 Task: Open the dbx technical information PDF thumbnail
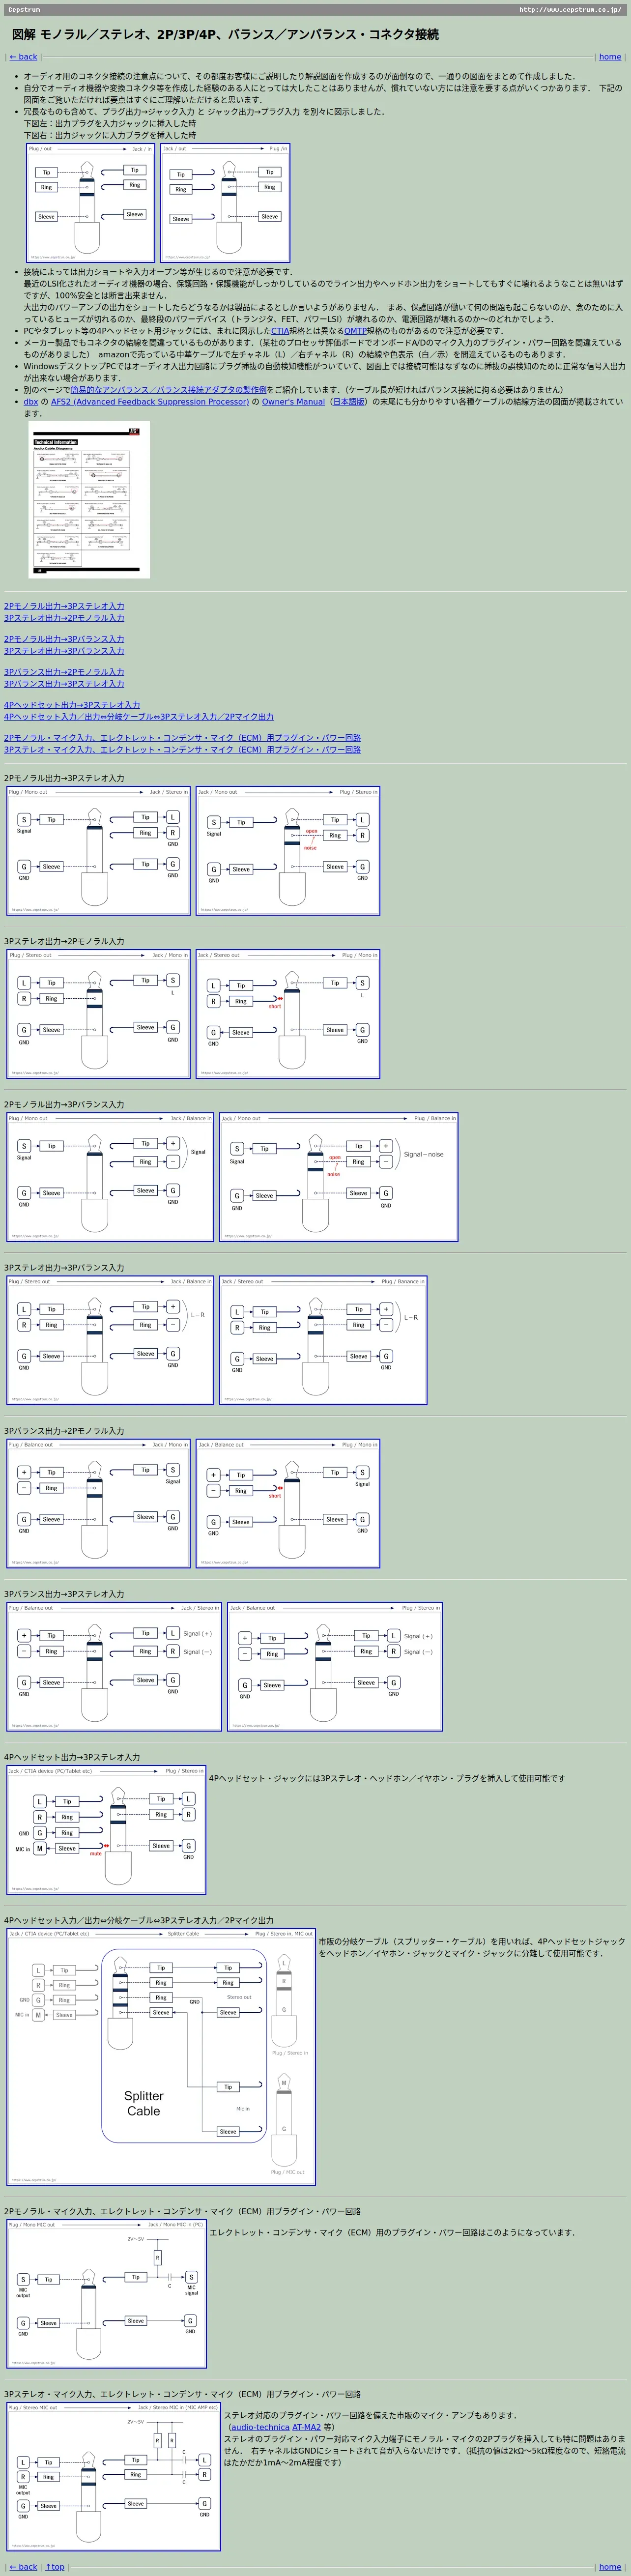(89, 499)
